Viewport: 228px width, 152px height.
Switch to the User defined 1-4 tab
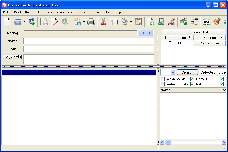194,32
